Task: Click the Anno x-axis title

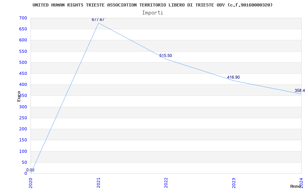Action: coord(296,187)
